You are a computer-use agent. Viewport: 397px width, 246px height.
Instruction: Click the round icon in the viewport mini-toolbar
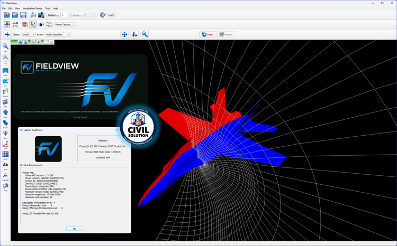tap(51, 42)
